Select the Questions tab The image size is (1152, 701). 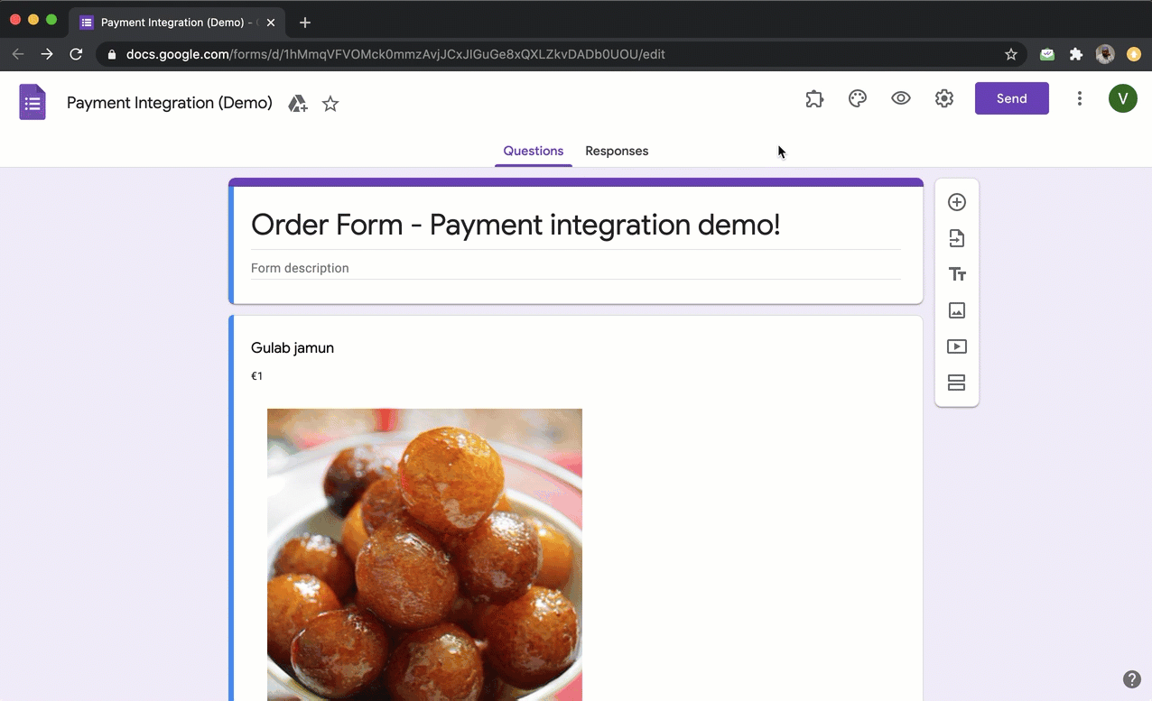point(533,151)
